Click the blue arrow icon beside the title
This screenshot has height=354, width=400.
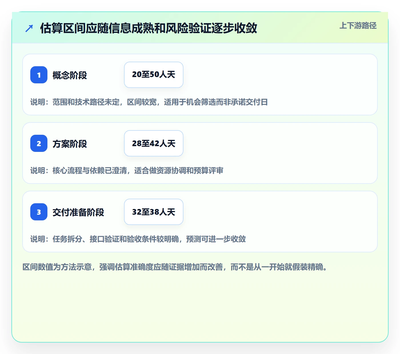coord(29,28)
